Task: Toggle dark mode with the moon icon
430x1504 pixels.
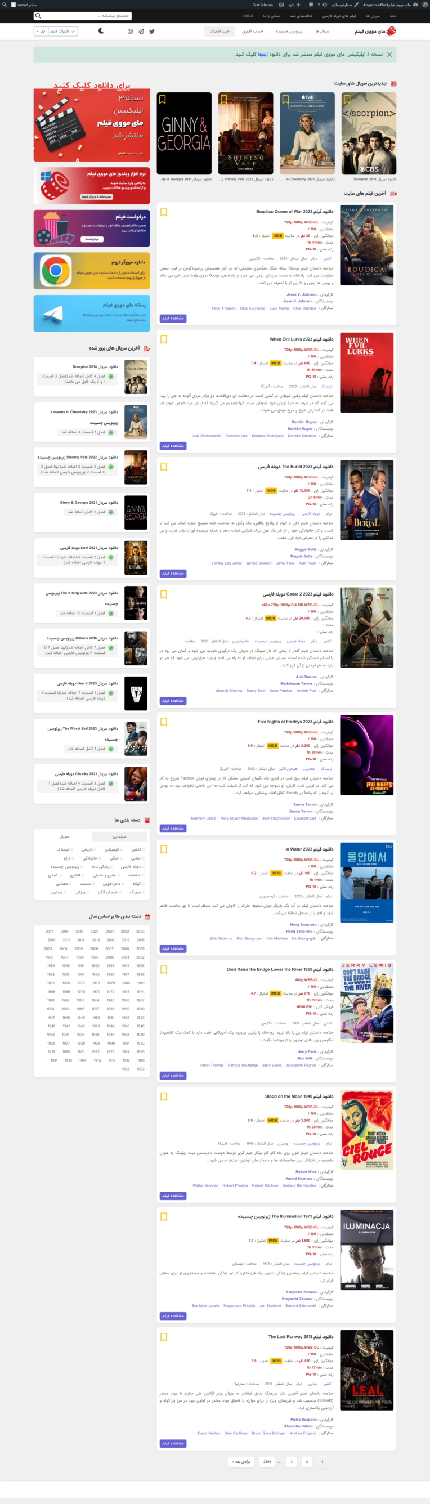Action: point(101,31)
